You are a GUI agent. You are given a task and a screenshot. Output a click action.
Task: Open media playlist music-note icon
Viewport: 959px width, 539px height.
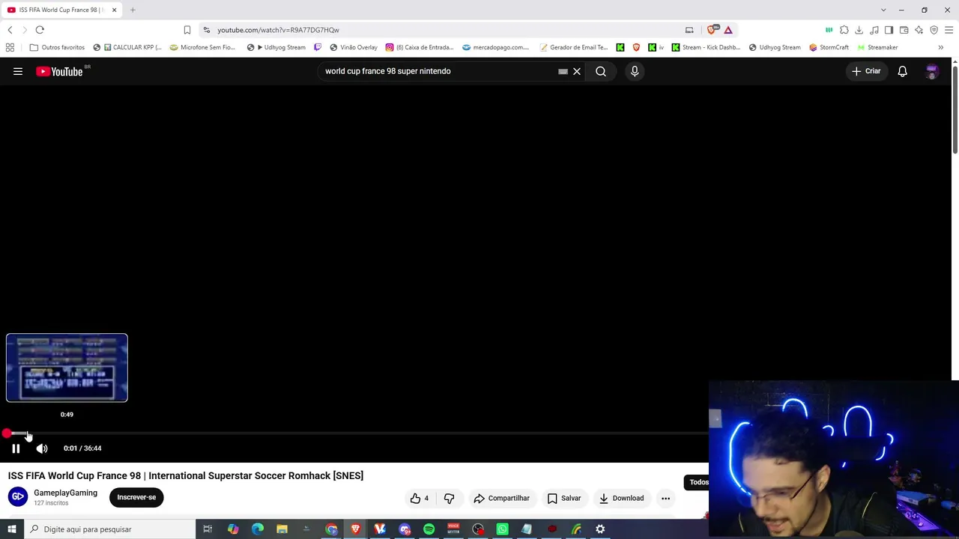[874, 30]
